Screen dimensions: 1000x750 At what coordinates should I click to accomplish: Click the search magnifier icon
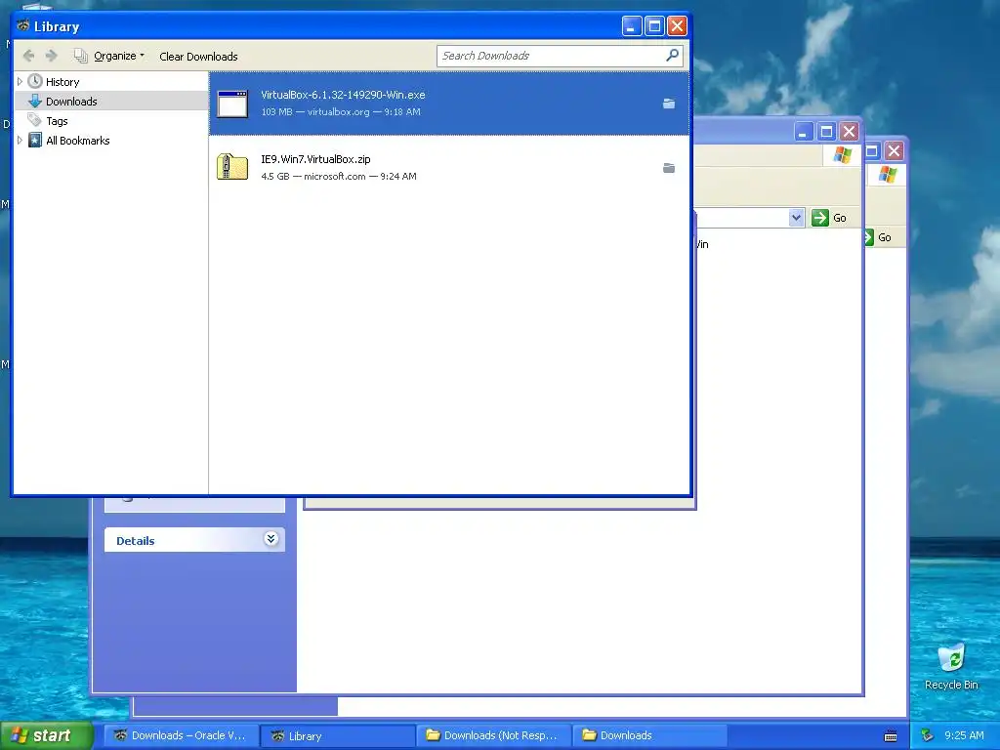pyautogui.click(x=672, y=56)
